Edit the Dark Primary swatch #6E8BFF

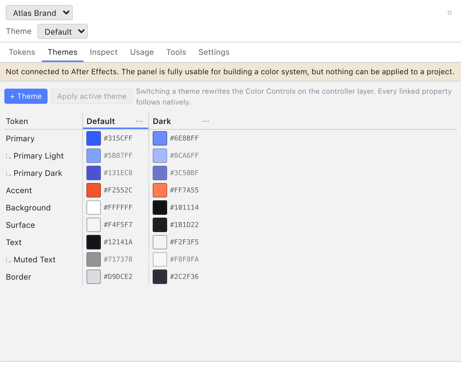coord(160,138)
